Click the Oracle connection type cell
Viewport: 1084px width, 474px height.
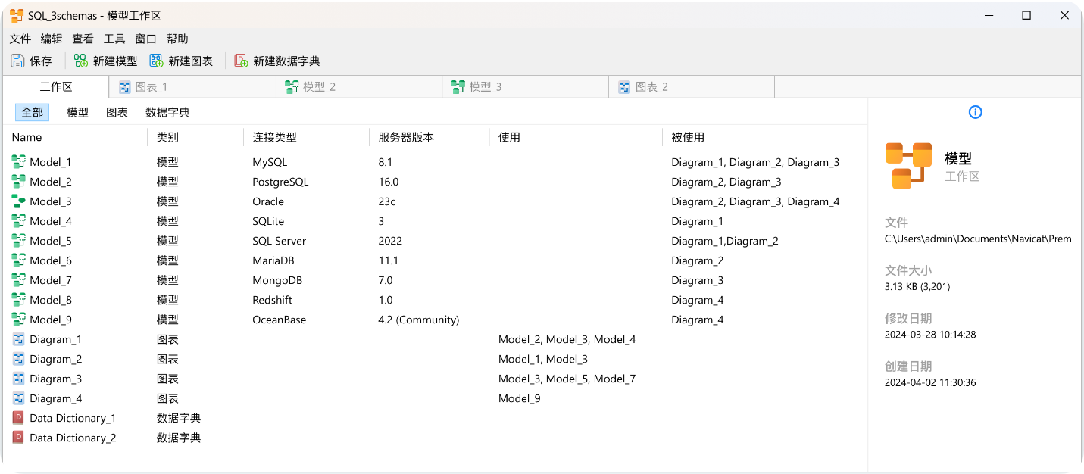point(268,201)
